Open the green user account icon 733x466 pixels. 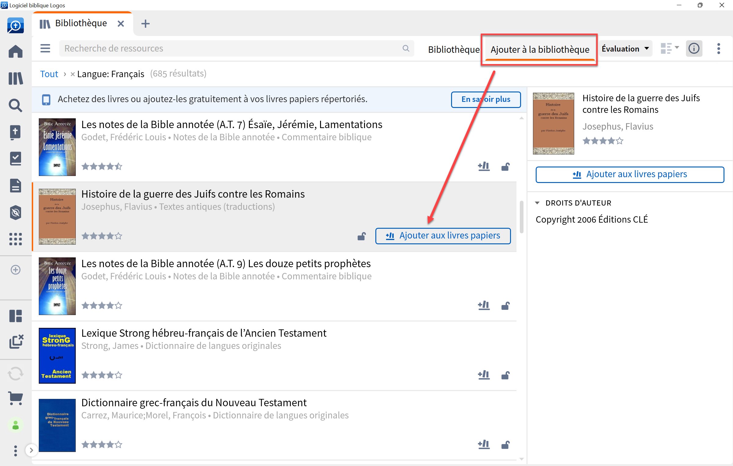click(x=16, y=425)
